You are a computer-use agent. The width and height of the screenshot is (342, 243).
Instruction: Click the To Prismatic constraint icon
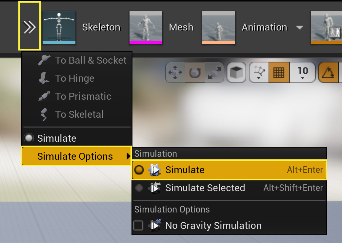[x=44, y=96]
